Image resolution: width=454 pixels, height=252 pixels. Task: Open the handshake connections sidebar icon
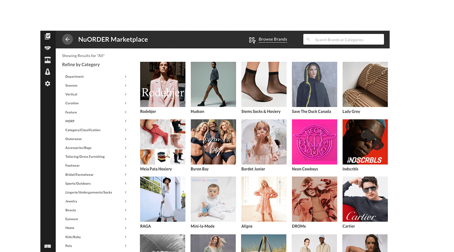[x=48, y=48]
